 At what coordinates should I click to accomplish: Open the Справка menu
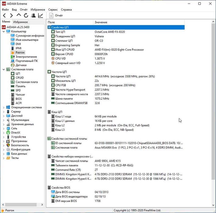click(66, 10)
